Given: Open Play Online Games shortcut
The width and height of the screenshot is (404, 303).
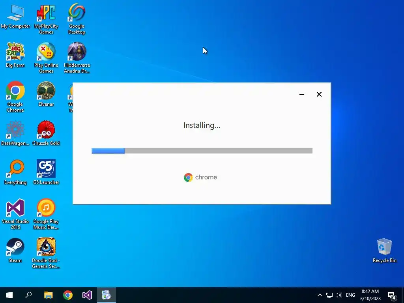Looking at the screenshot, I should pyautogui.click(x=46, y=58).
